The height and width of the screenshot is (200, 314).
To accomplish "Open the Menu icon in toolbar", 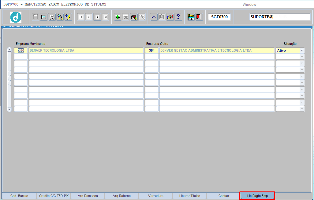I will click(191, 17).
